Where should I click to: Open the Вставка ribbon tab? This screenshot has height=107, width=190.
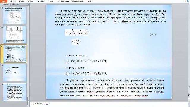21,1
